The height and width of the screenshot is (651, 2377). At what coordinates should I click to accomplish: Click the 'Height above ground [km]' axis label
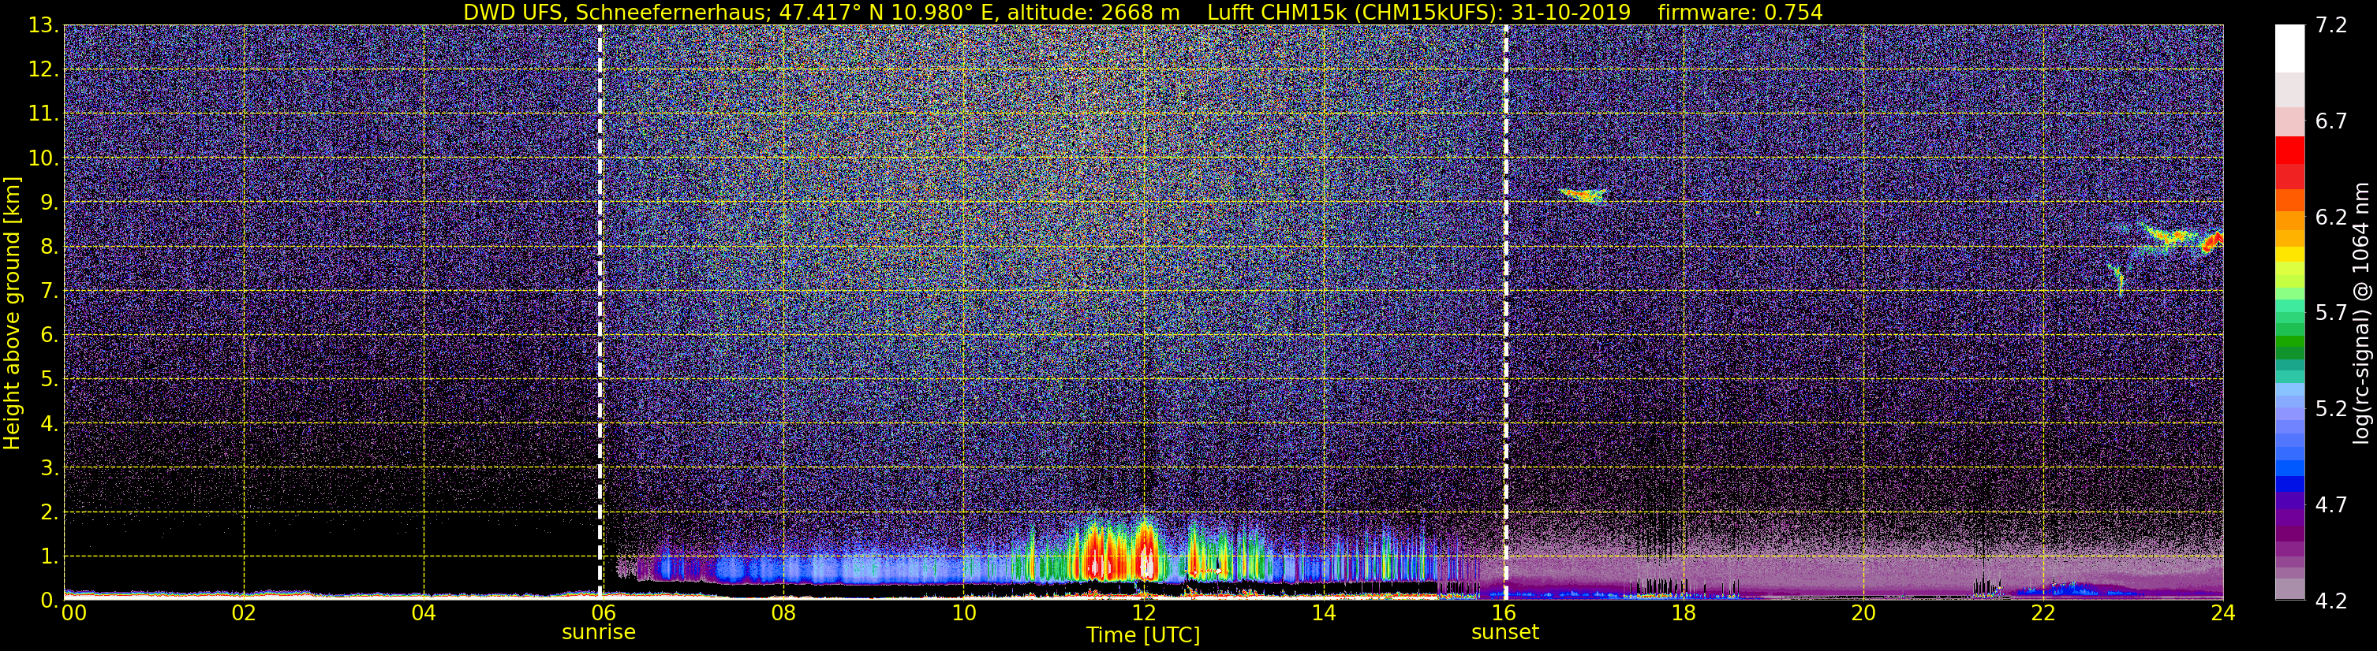pos(12,314)
